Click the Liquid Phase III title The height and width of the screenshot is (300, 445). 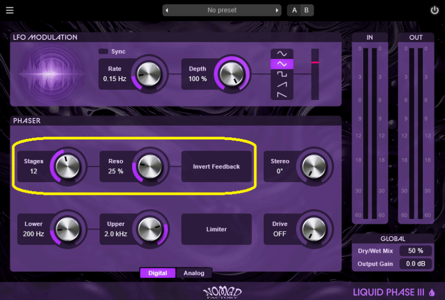[388, 292]
